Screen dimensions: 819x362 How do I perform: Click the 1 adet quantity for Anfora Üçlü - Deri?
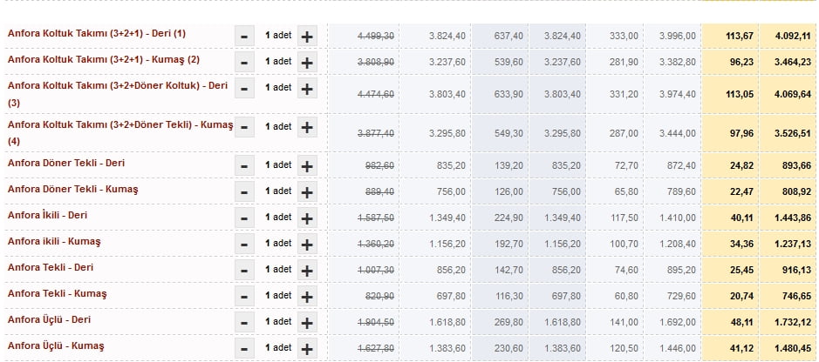278,321
